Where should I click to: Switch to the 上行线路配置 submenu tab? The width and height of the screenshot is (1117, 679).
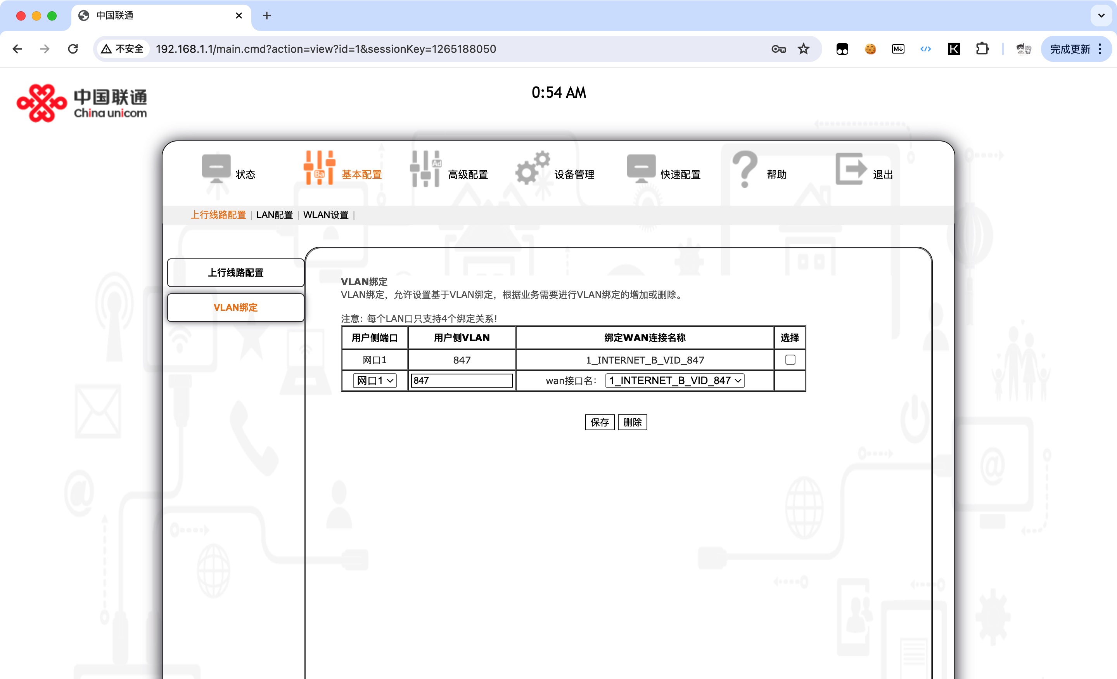point(218,215)
